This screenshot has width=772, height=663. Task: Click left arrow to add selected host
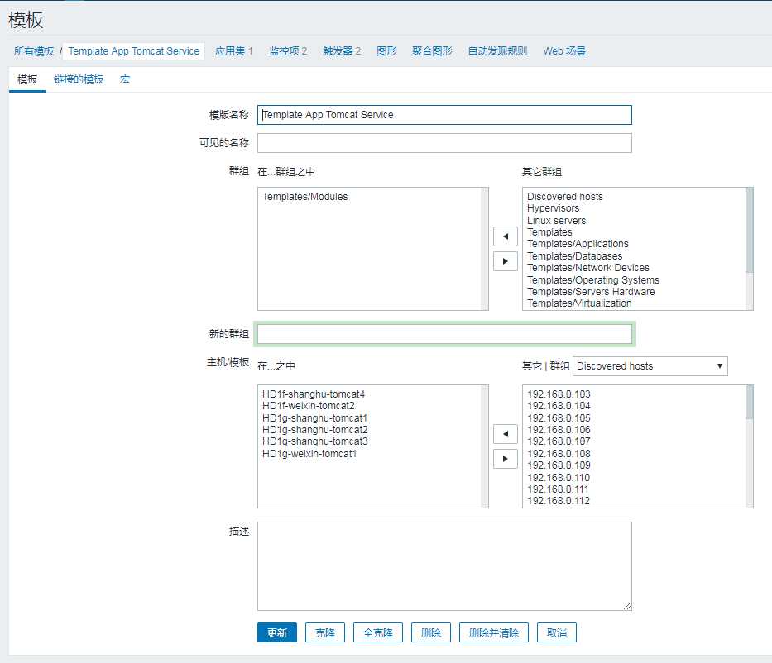tap(505, 434)
